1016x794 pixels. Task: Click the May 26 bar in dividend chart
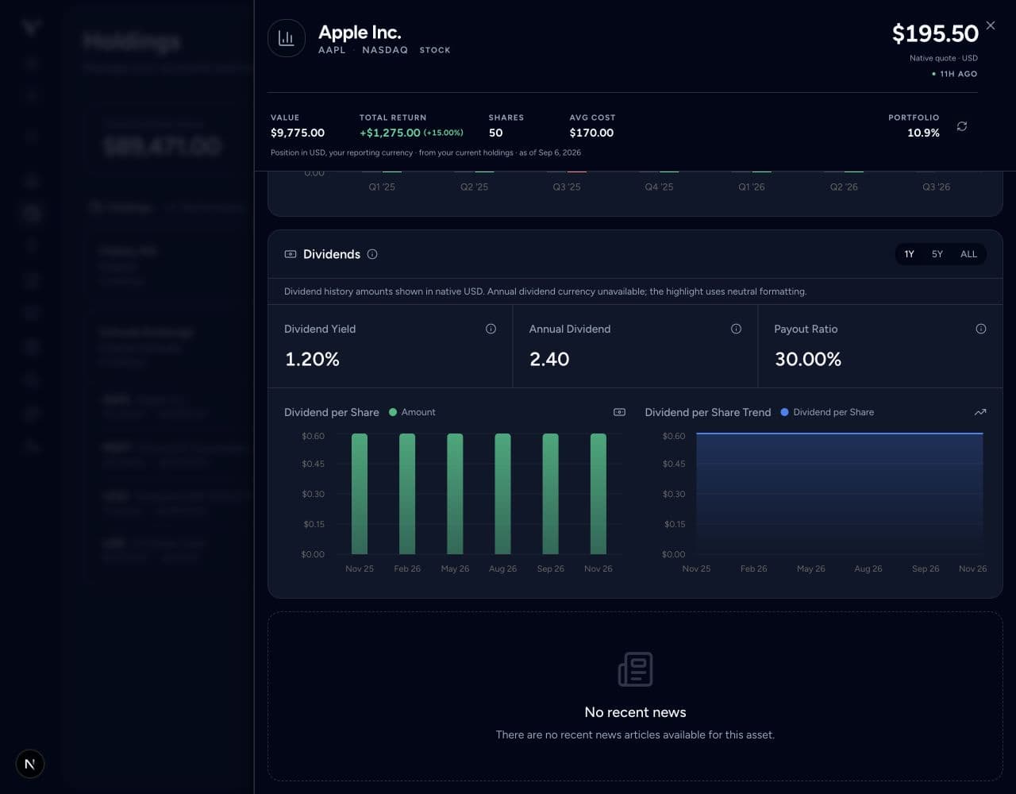(455, 494)
